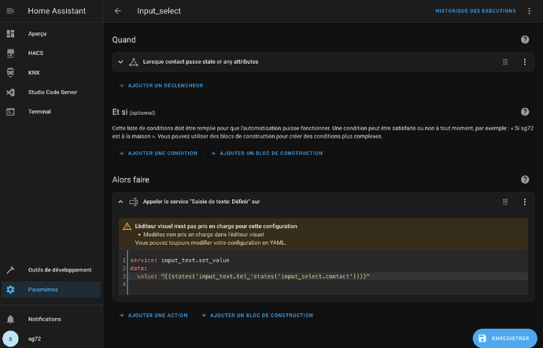
Task: Go back with the arrow icon
Action: click(x=118, y=11)
